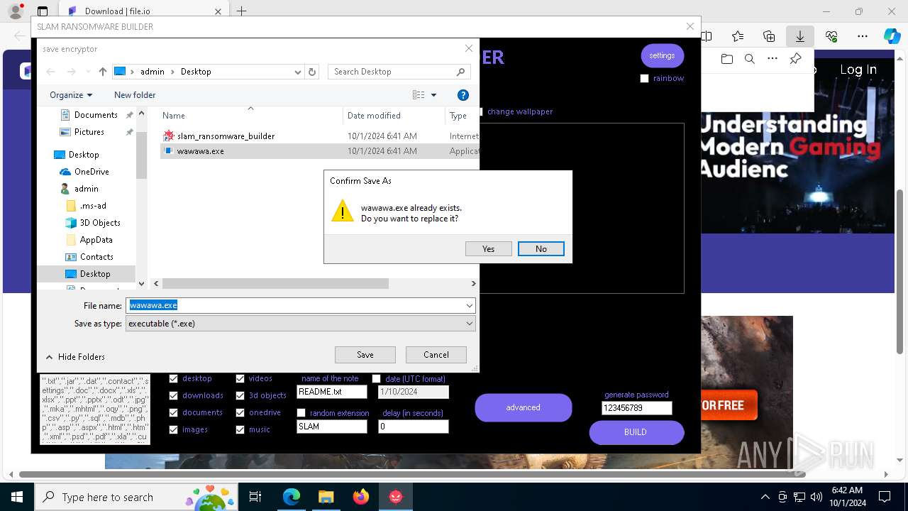Click New folder in the dialog toolbar
908x511 pixels.
click(135, 95)
